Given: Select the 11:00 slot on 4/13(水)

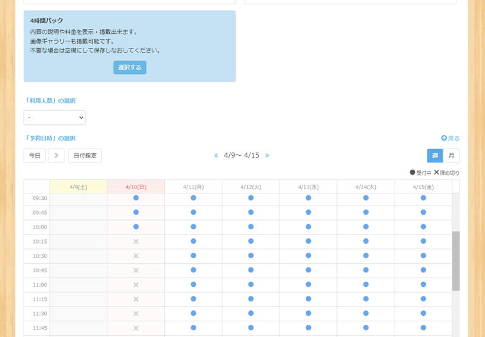Looking at the screenshot, I should pos(308,284).
